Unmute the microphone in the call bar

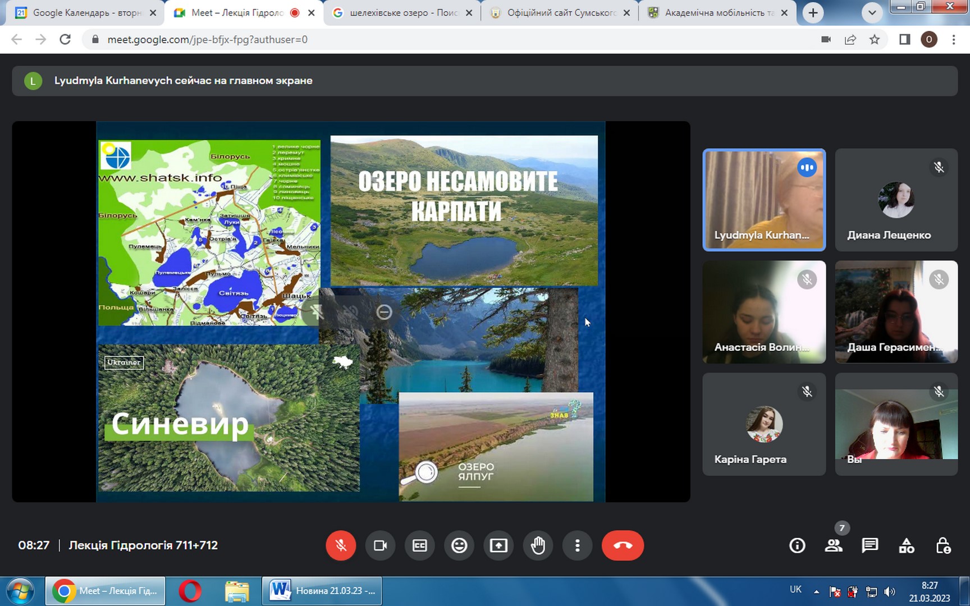coord(341,545)
